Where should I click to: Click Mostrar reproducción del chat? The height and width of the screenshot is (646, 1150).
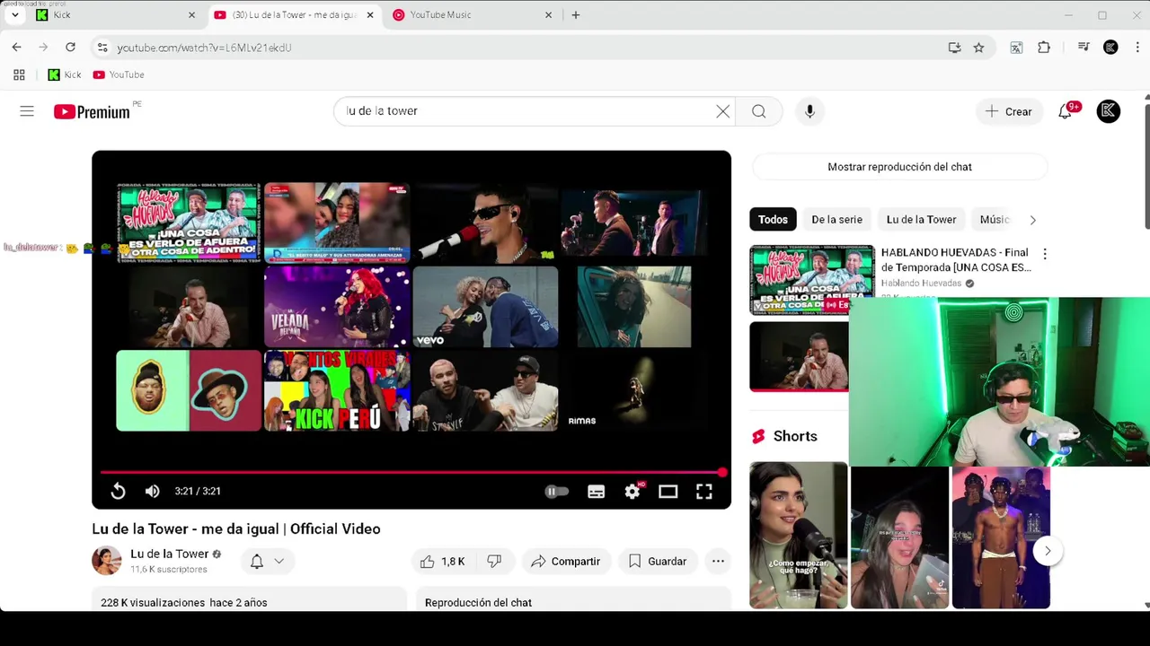[899, 167]
